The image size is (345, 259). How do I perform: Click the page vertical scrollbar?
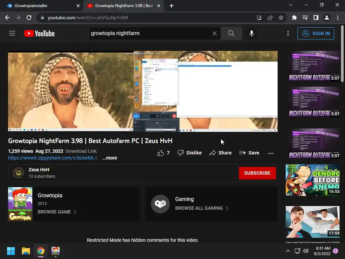(342, 54)
